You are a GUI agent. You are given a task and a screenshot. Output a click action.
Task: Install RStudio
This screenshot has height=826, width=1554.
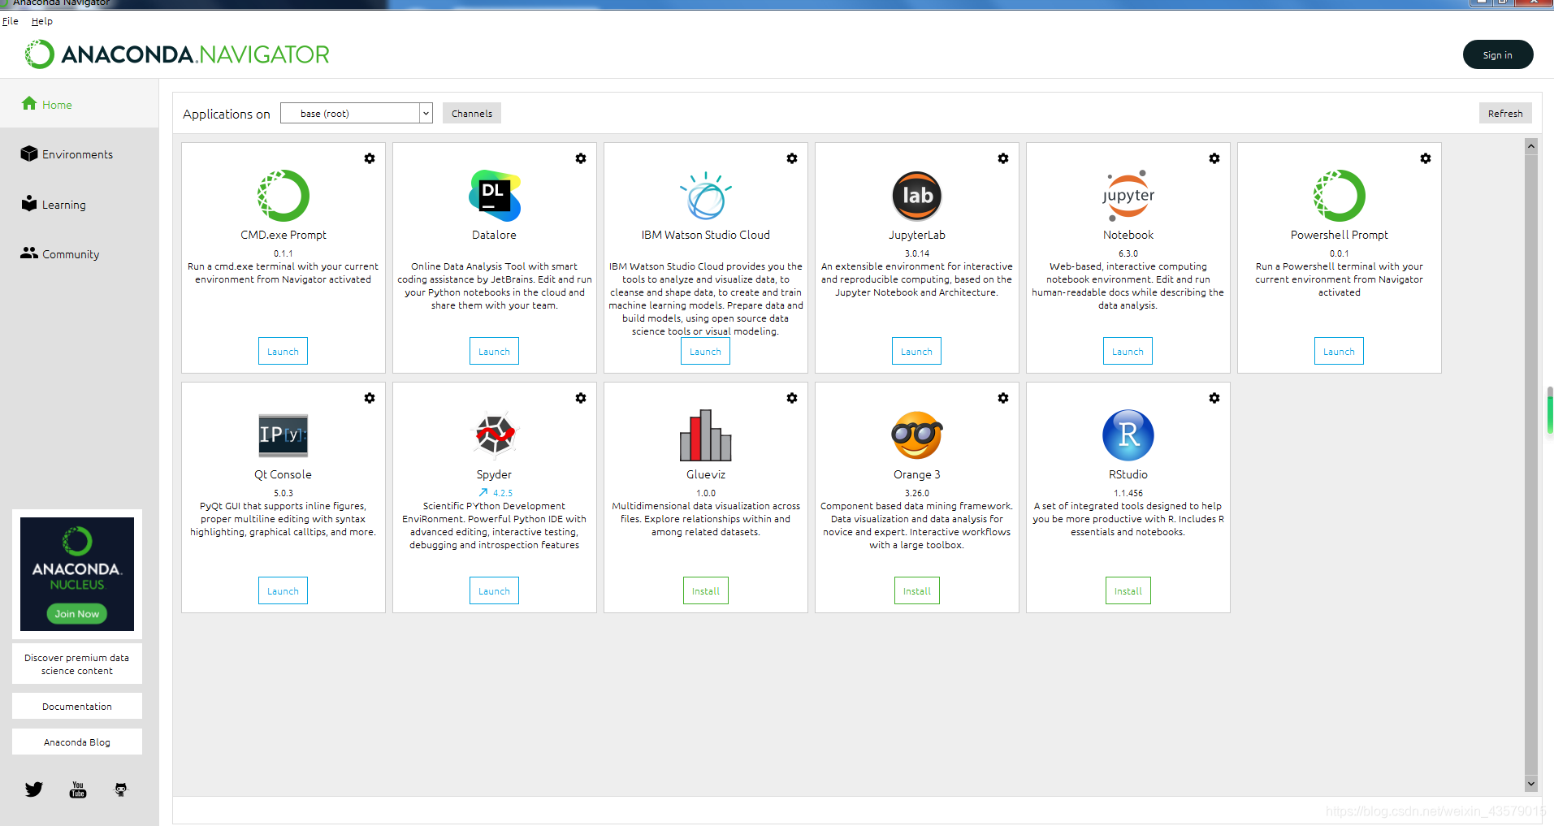[x=1128, y=591]
